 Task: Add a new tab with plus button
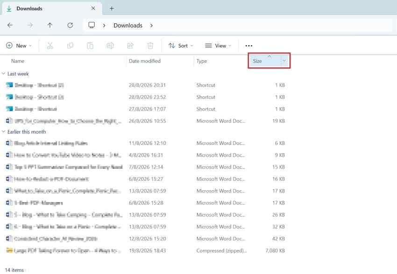112,8
